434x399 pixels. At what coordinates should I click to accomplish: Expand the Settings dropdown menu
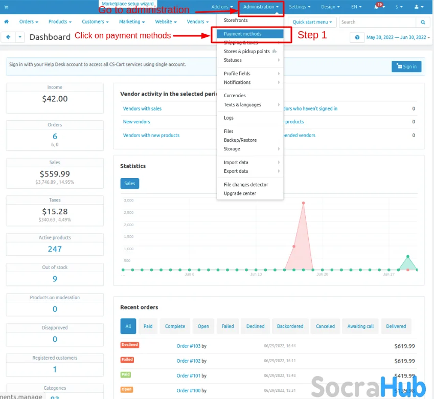coord(299,7)
